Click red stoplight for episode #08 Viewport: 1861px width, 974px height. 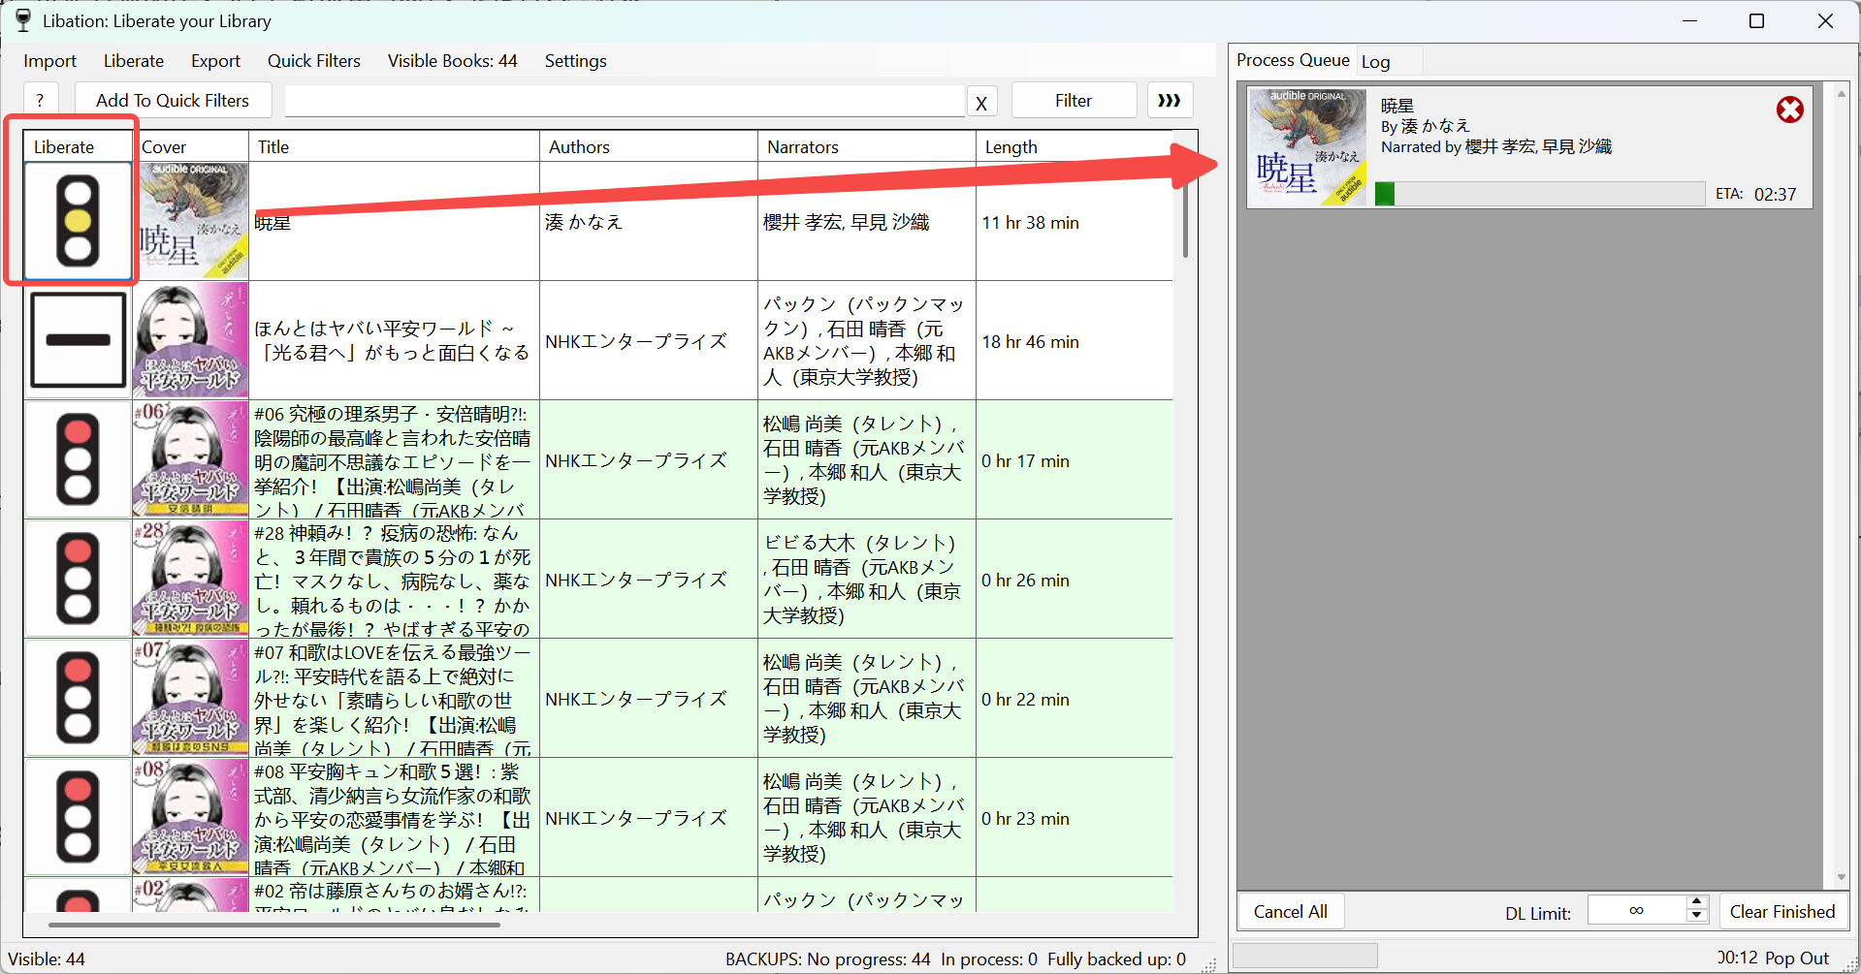(78, 817)
